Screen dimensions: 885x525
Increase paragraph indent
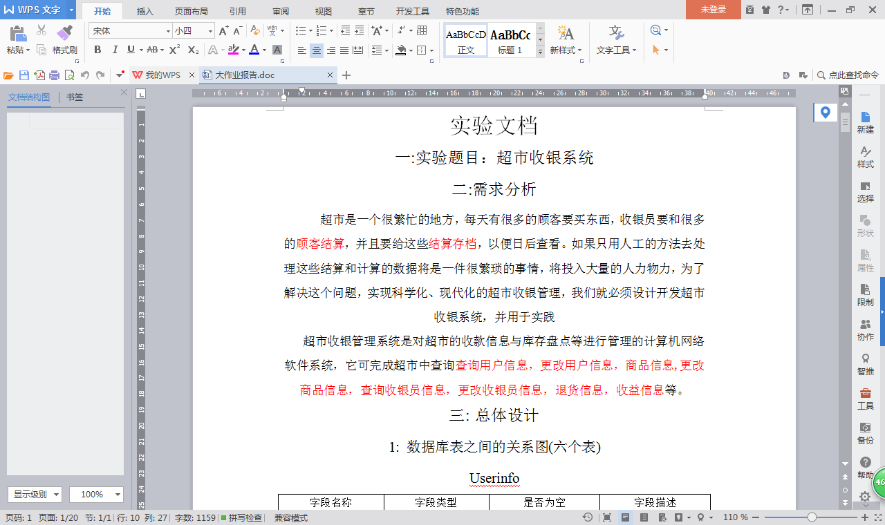(360, 31)
